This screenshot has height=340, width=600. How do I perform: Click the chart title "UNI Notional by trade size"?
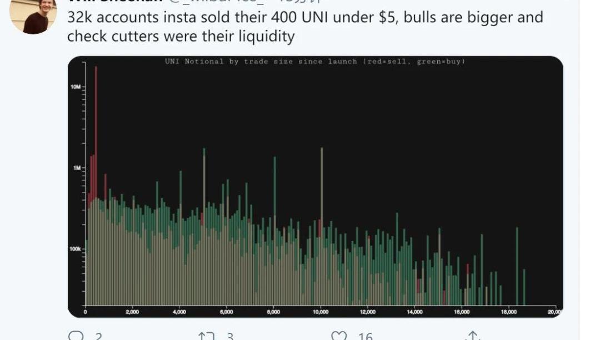(315, 62)
